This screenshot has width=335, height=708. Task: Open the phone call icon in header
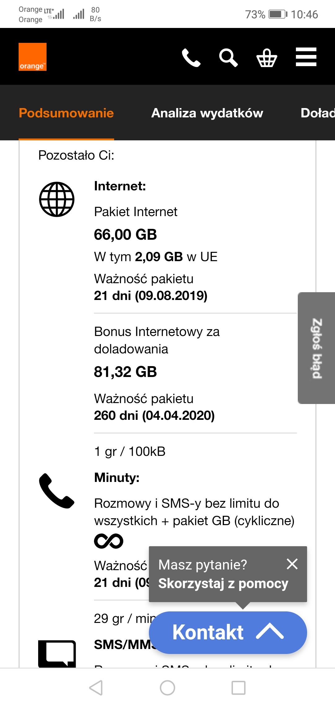click(191, 57)
